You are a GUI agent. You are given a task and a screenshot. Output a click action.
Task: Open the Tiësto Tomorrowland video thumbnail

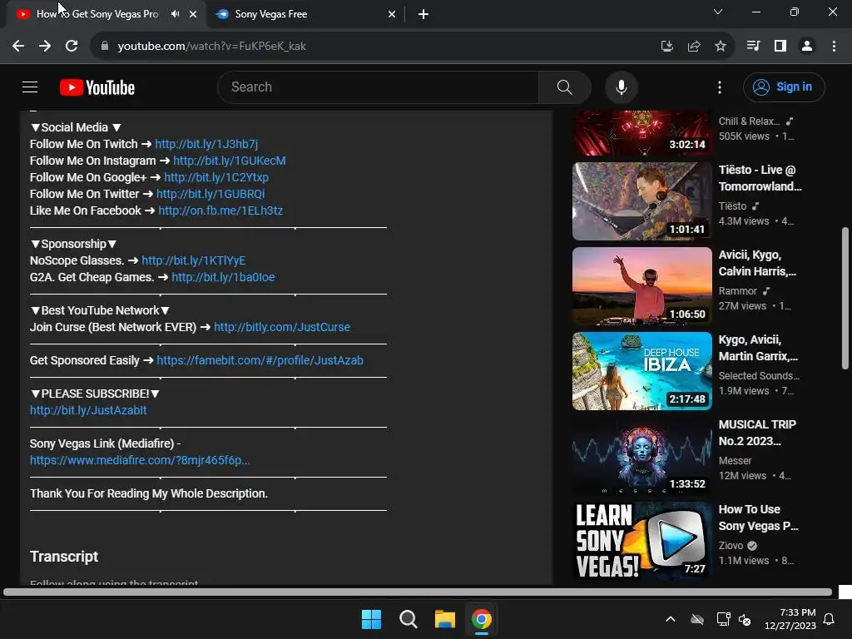[x=641, y=201]
